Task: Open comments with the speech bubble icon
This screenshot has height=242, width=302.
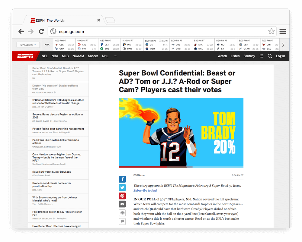Action: point(122,222)
